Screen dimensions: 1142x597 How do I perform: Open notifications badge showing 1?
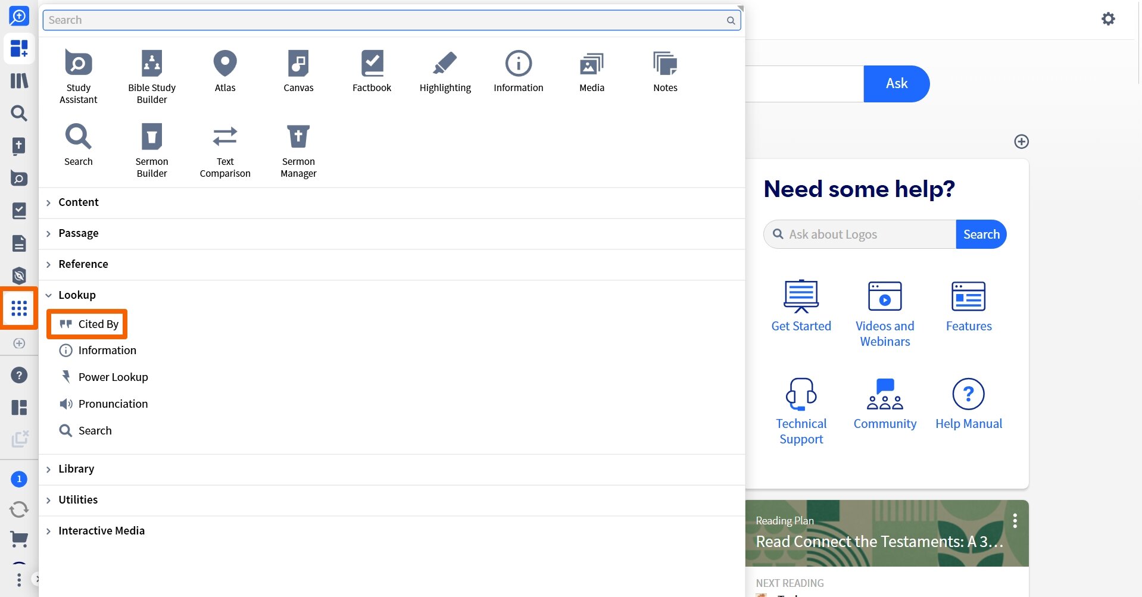click(19, 479)
